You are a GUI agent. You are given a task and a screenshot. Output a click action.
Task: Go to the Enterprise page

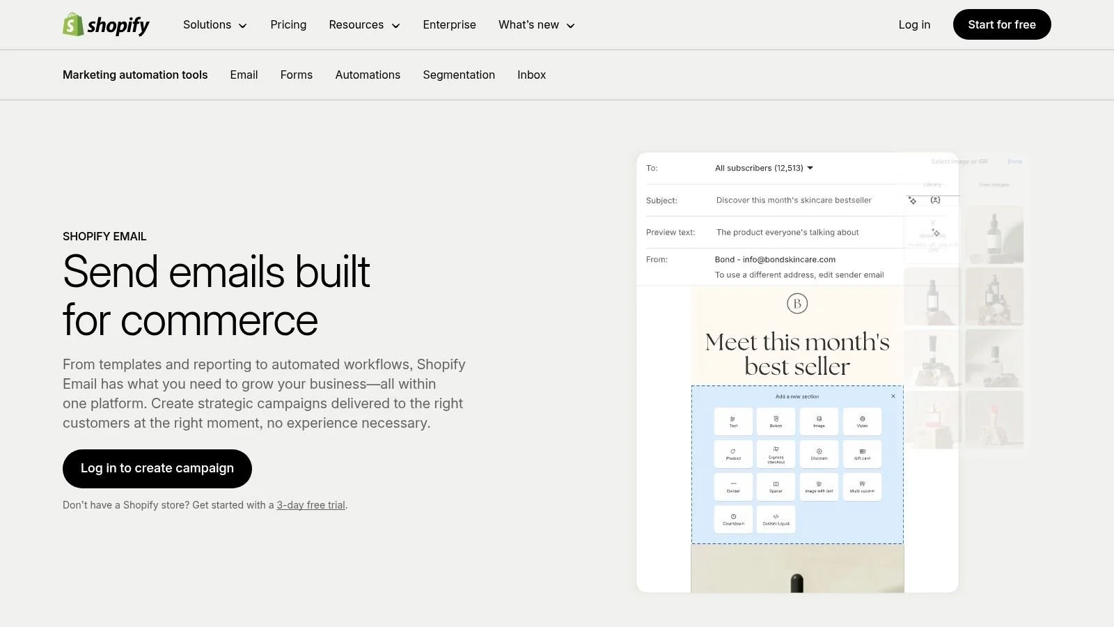pyautogui.click(x=449, y=25)
